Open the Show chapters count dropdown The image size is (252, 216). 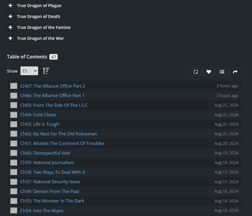[29, 71]
